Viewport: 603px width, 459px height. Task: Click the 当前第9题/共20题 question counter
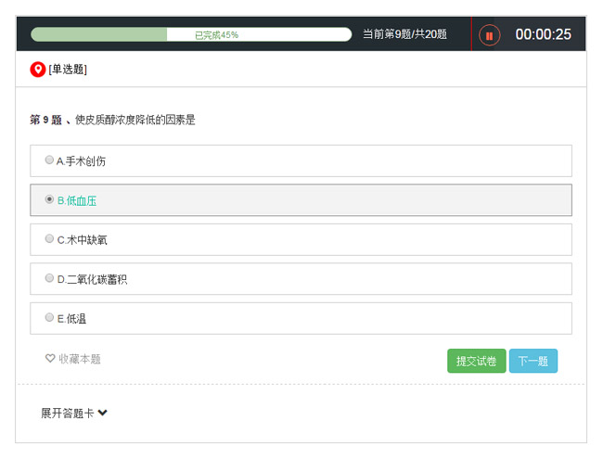(404, 34)
